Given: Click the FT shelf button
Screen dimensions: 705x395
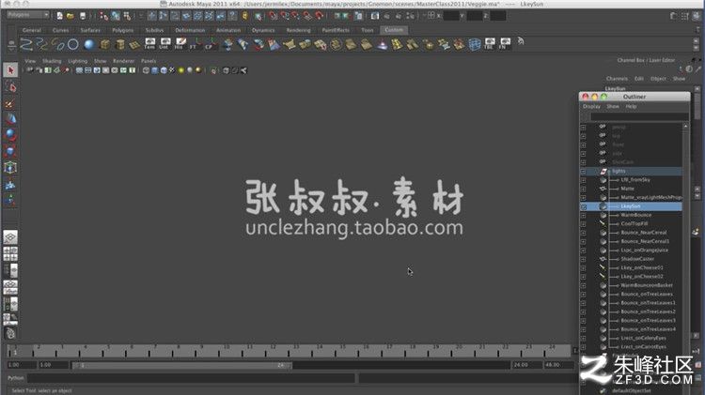Looking at the screenshot, I should [x=196, y=43].
